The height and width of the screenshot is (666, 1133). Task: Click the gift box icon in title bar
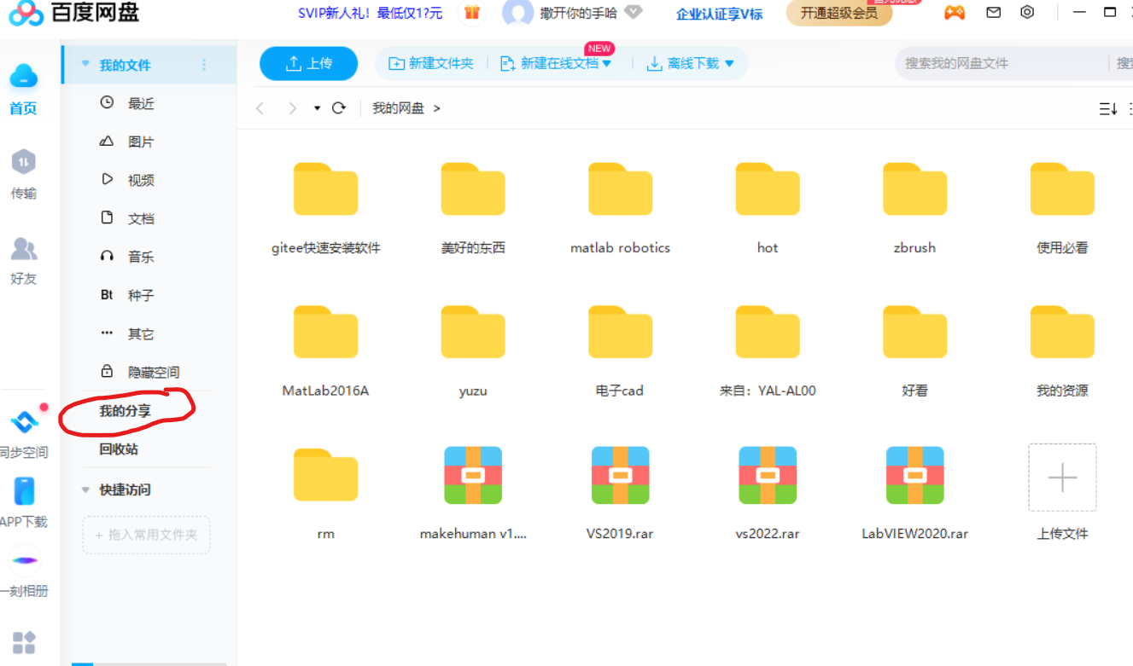[471, 13]
